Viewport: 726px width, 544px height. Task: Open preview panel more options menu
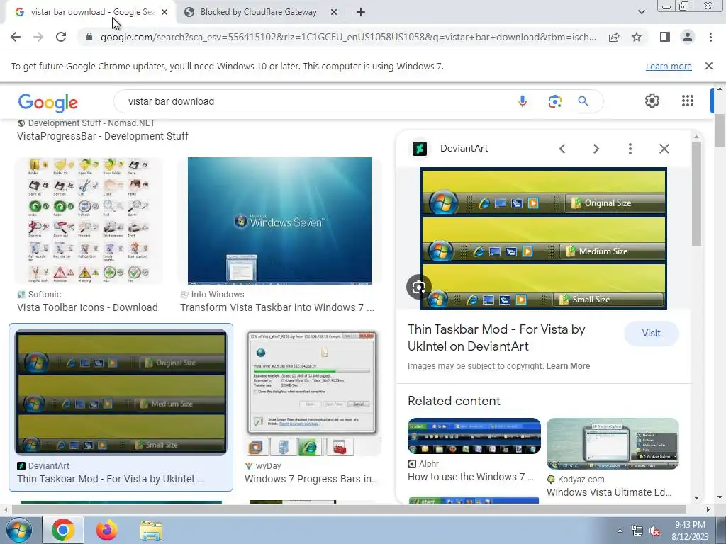[x=630, y=149]
